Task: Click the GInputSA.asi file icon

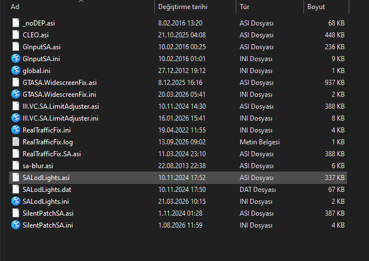Action: (16, 46)
